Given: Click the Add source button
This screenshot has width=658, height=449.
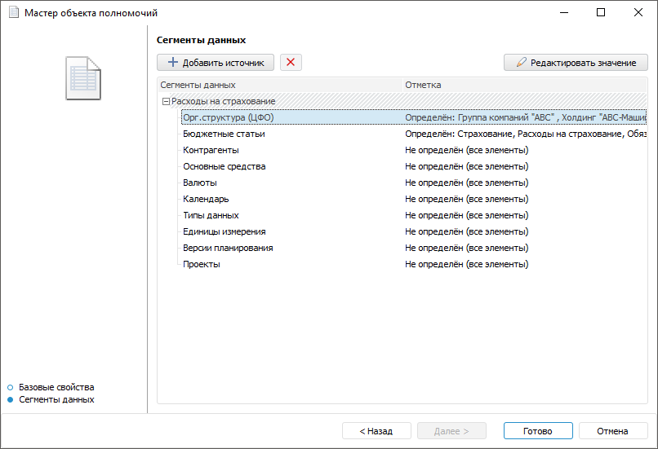Looking at the screenshot, I should [216, 63].
